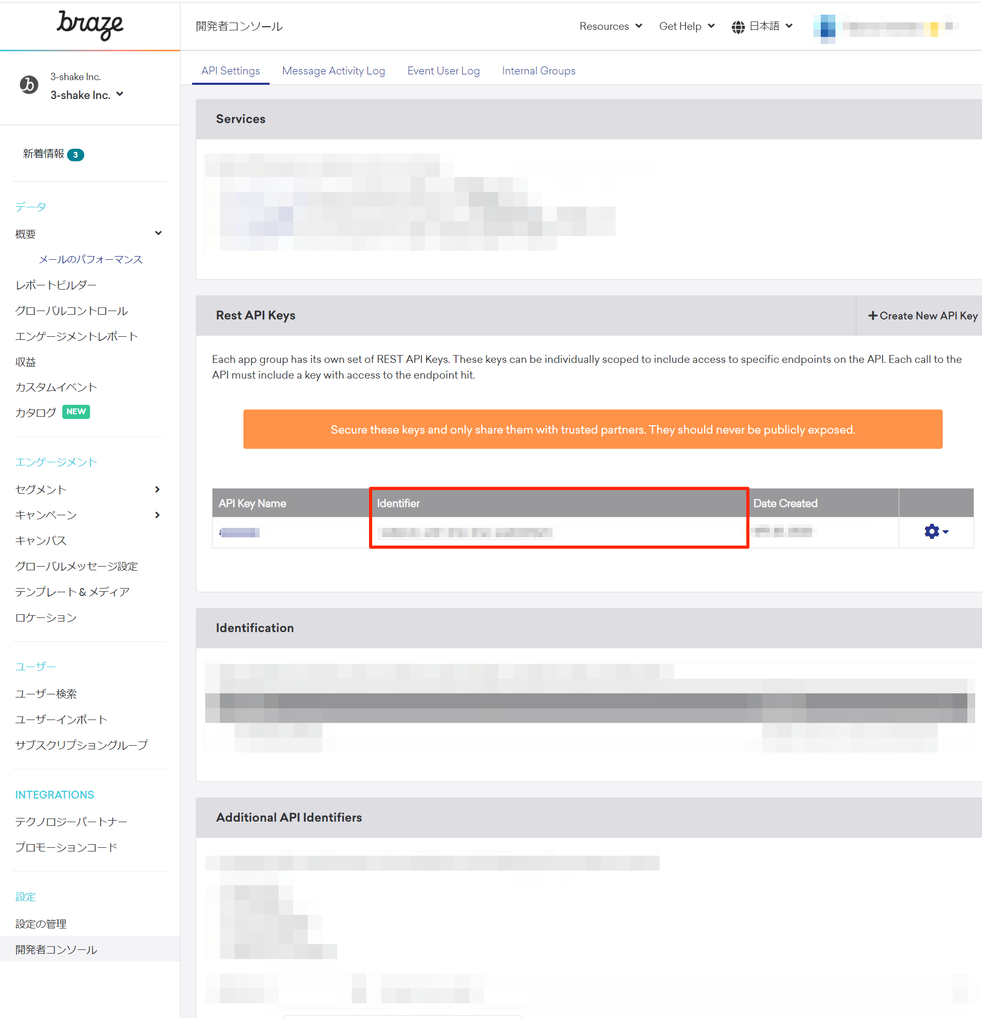Click the 新着情報 badge showing 3
This screenshot has width=982, height=1018.
point(76,154)
